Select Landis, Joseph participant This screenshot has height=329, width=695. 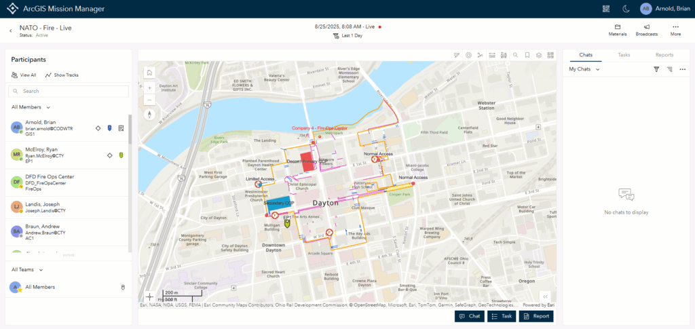[67, 207]
